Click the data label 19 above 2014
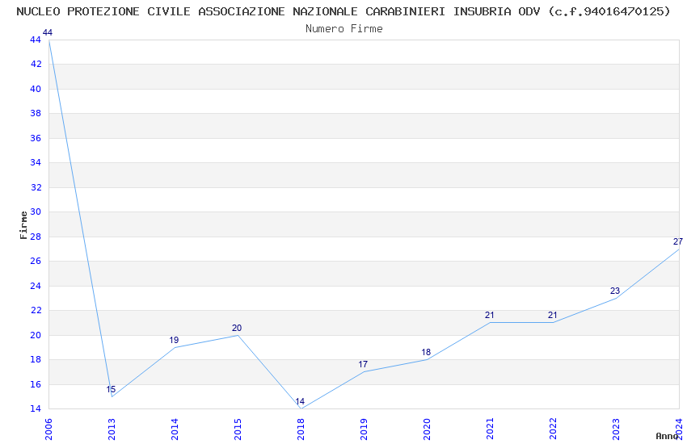Screen dimensions: 687x444 click(174, 340)
